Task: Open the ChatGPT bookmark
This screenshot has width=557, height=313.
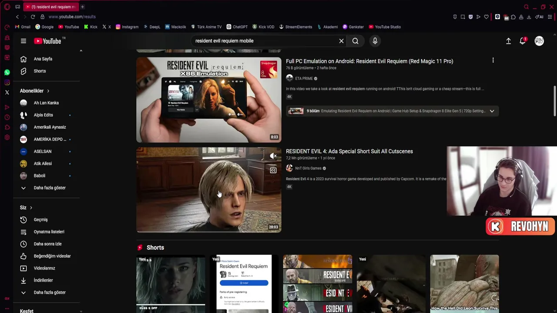Action: point(237,27)
